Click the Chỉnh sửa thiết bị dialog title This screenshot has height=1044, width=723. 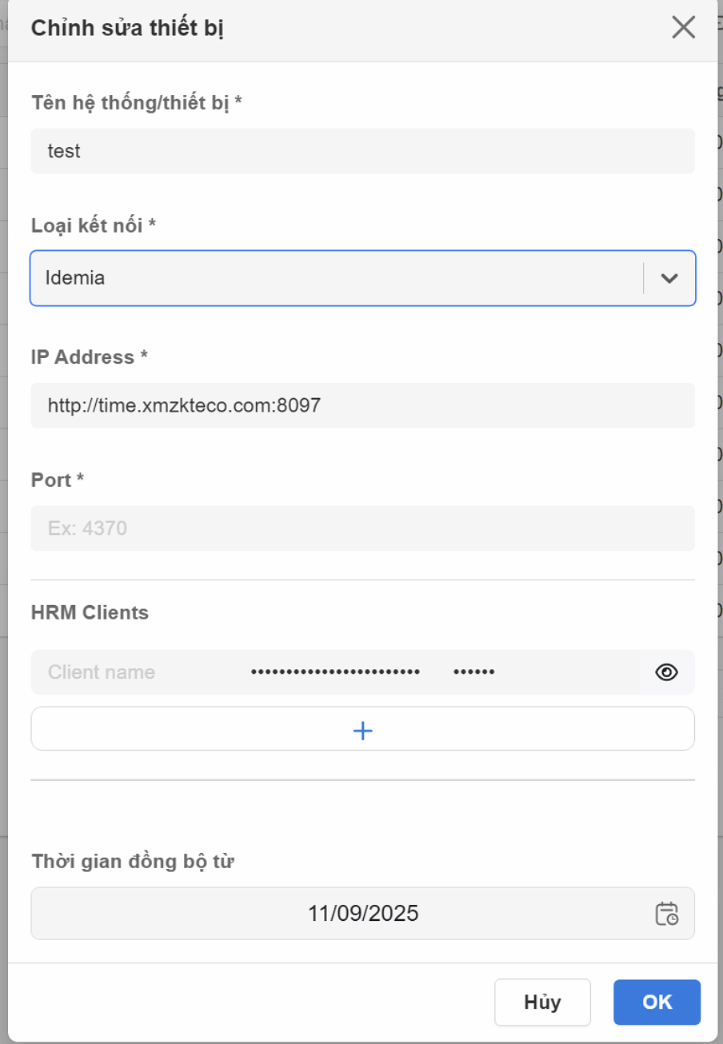[127, 29]
